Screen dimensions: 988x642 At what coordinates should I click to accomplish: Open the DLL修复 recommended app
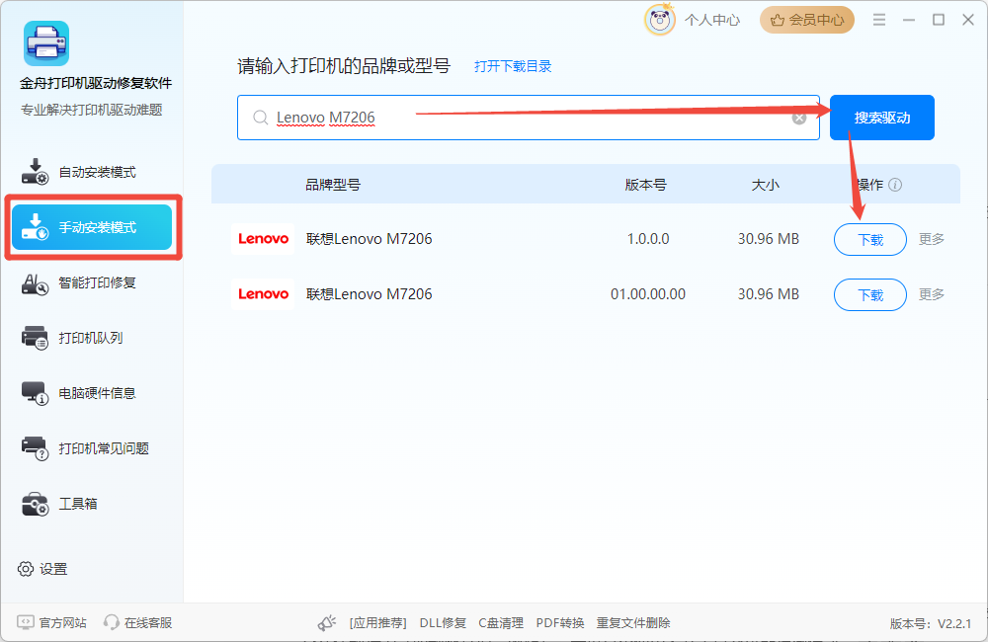(x=443, y=623)
